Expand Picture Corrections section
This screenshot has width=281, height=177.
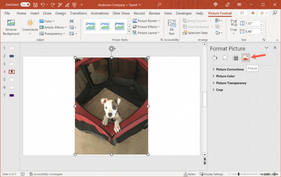click(228, 69)
